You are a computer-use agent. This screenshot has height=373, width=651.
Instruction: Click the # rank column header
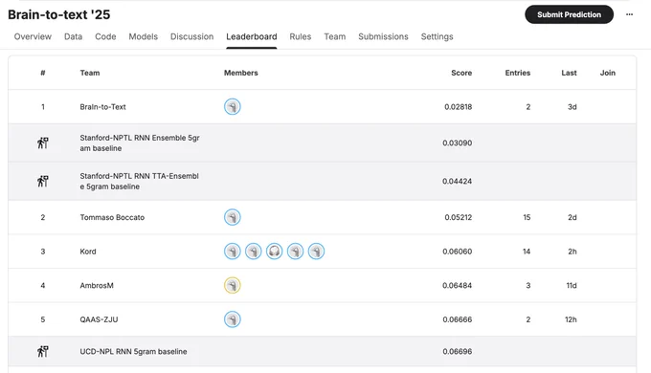43,73
